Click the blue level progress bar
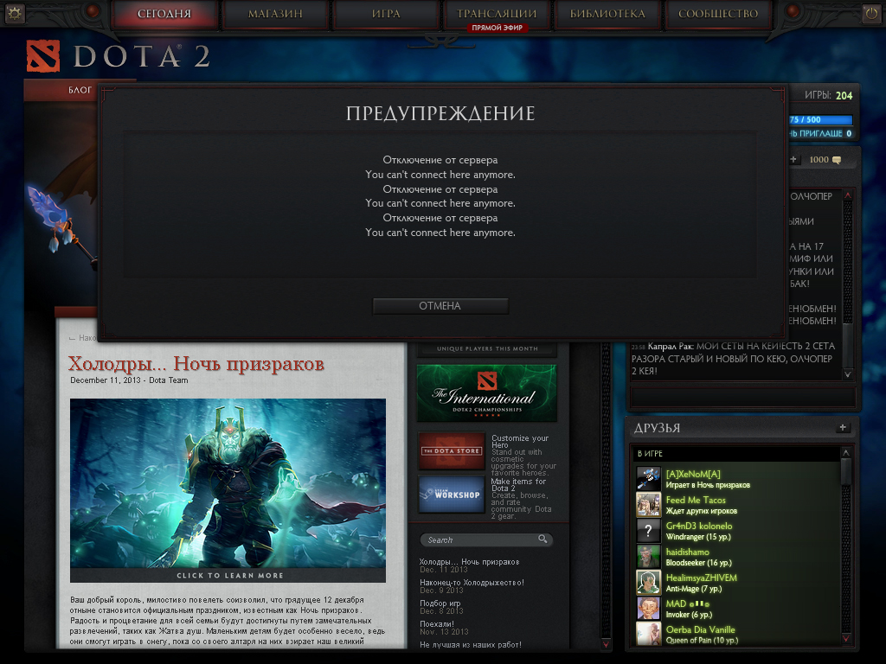Image resolution: width=886 pixels, height=664 pixels. (820, 119)
